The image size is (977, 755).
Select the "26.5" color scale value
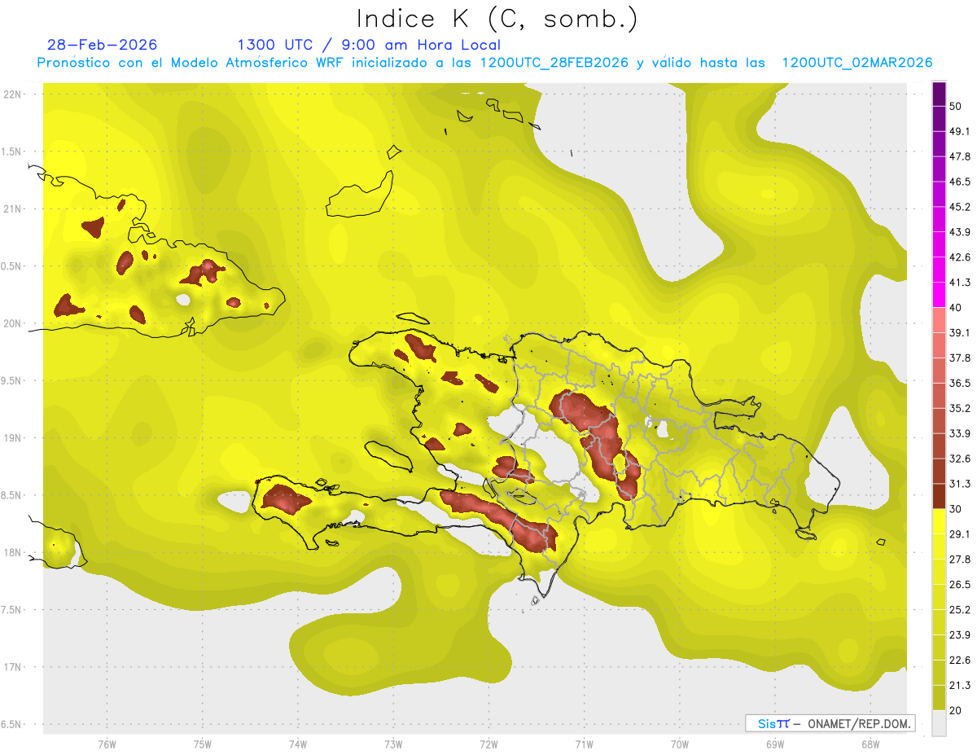click(961, 584)
